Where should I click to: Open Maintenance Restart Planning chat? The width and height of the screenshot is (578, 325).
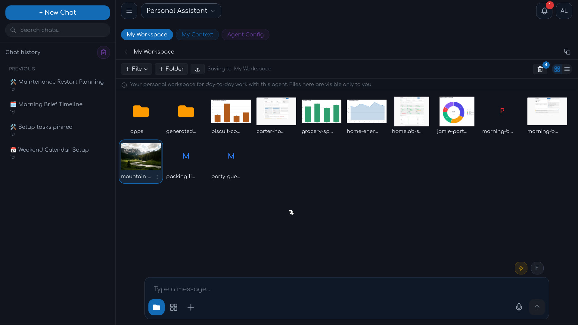[x=57, y=85]
